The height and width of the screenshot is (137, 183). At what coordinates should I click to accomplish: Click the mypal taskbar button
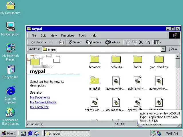point(67,133)
